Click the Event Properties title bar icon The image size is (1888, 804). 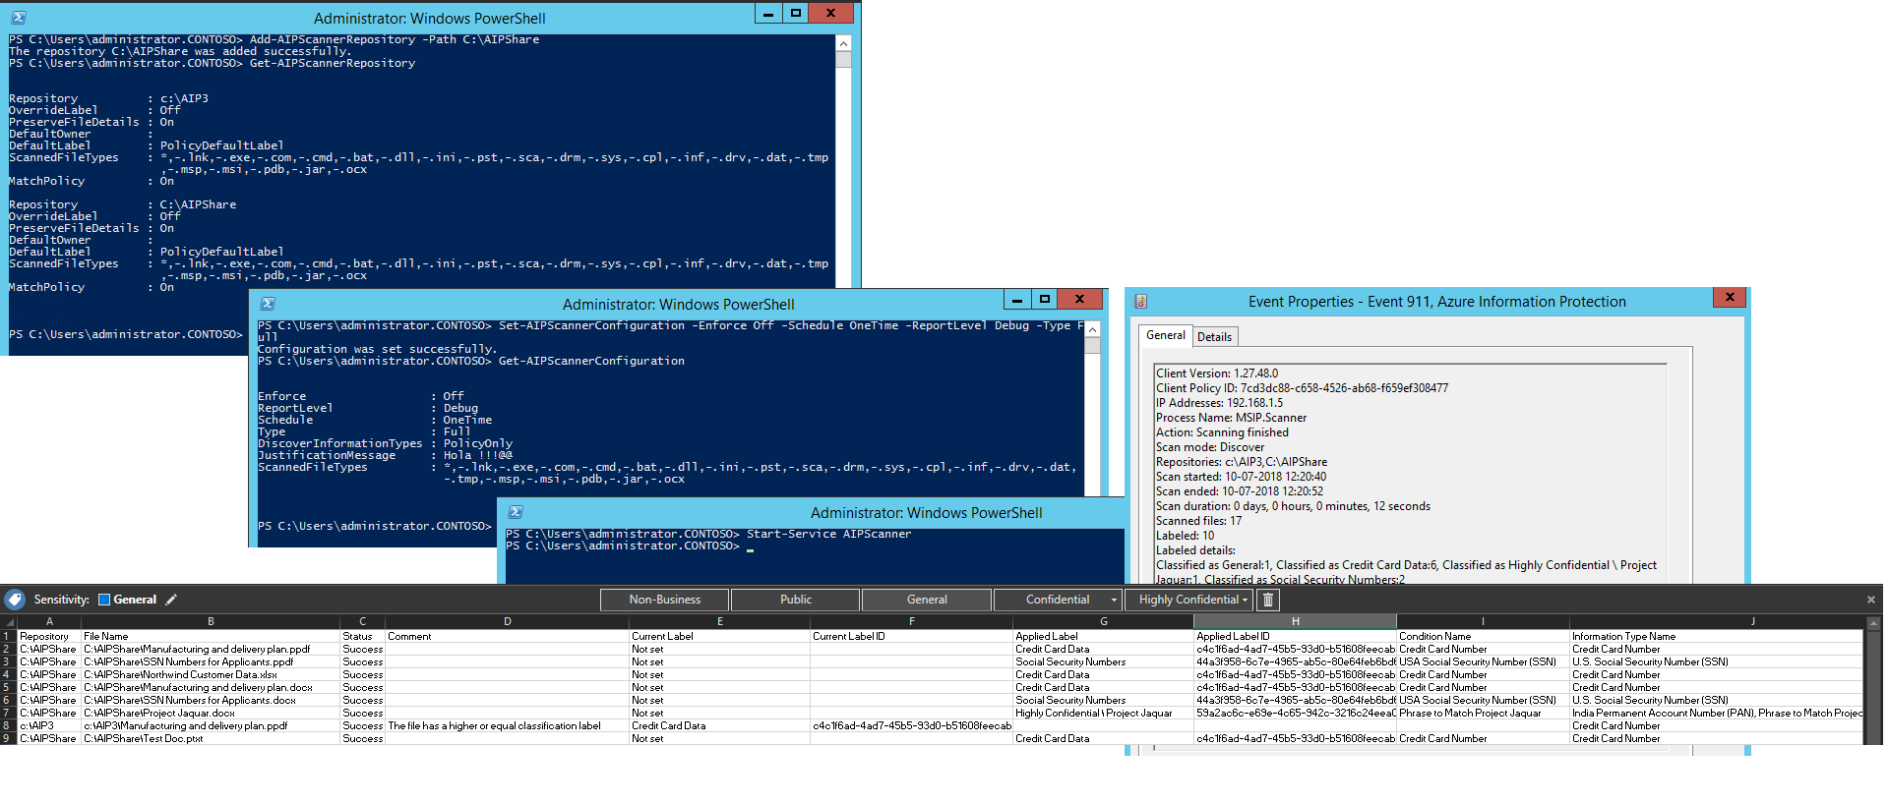tap(1141, 302)
